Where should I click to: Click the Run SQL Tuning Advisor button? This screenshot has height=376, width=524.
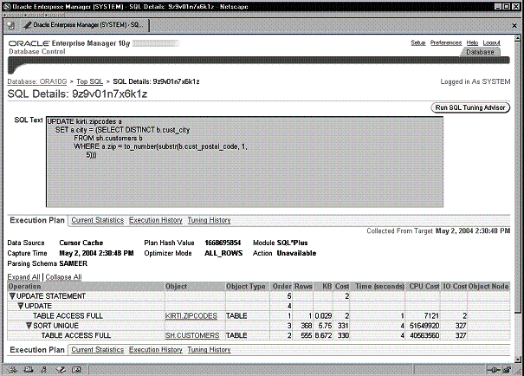pyautogui.click(x=470, y=107)
